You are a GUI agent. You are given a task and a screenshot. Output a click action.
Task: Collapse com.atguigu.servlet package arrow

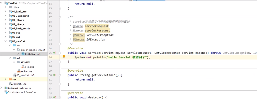click(x=14, y=50)
